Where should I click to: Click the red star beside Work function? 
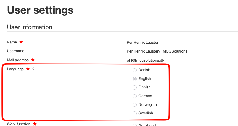pos(34,124)
